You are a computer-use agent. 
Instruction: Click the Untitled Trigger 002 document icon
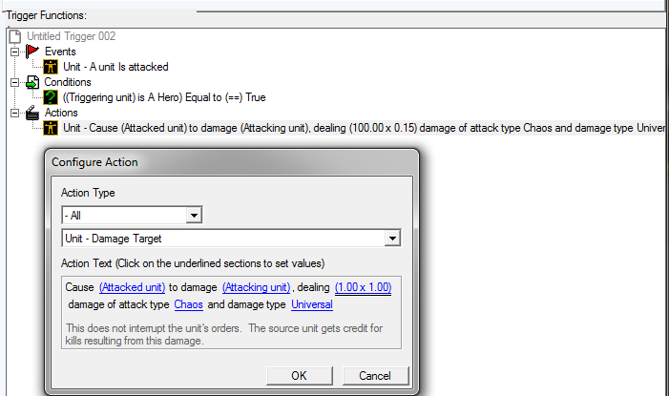pos(15,36)
